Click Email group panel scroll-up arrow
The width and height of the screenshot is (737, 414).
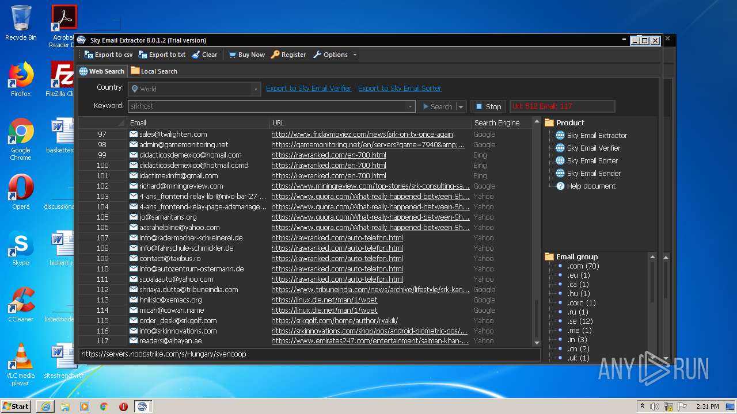652,256
